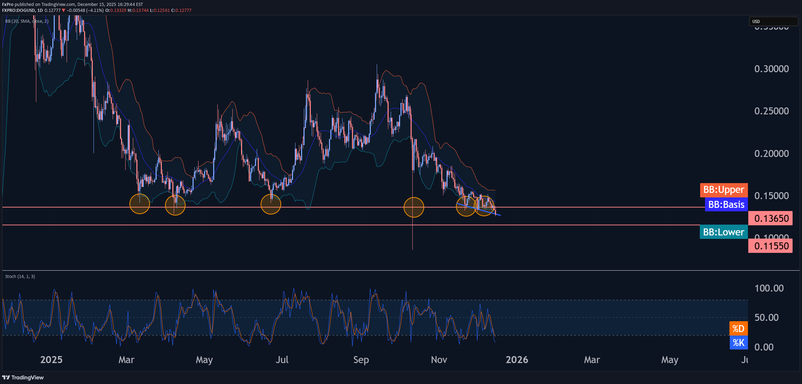
Task: Click the 0.11550 price level label
Action: coord(771,246)
